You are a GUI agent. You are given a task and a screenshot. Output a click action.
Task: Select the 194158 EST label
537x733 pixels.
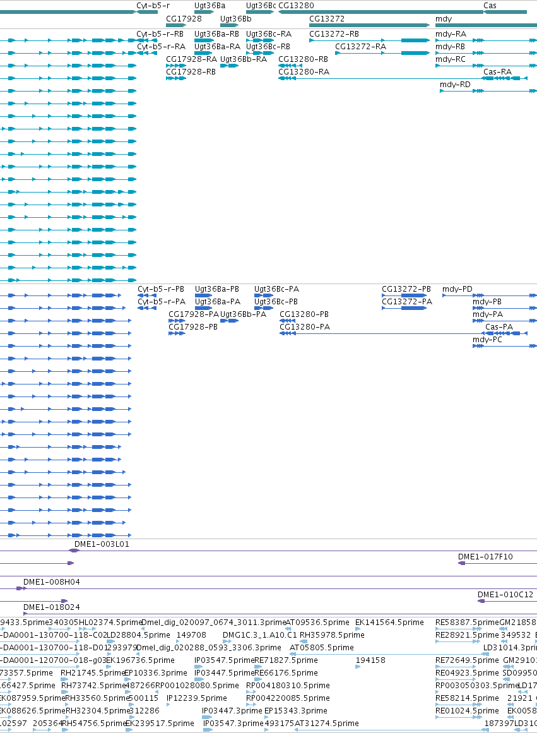click(x=370, y=660)
